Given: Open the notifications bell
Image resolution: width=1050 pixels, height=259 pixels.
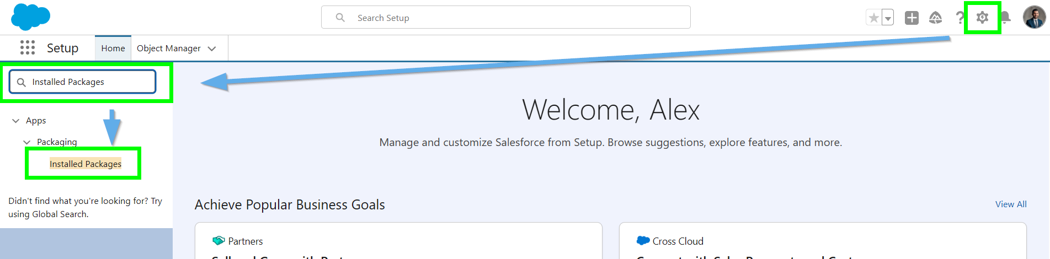Looking at the screenshot, I should click(x=1006, y=18).
